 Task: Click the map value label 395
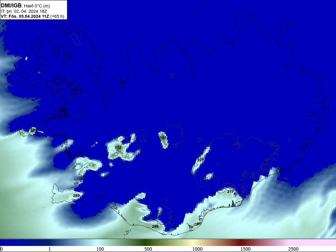(163, 138)
